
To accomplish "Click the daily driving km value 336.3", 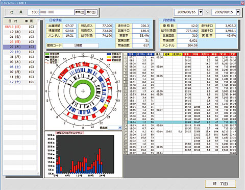I will coord(141,26).
